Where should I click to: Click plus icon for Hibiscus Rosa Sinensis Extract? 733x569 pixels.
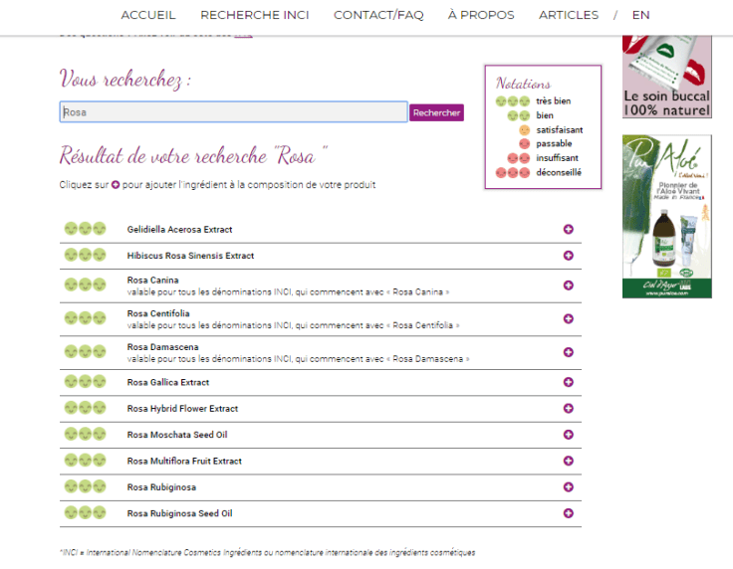click(x=569, y=256)
